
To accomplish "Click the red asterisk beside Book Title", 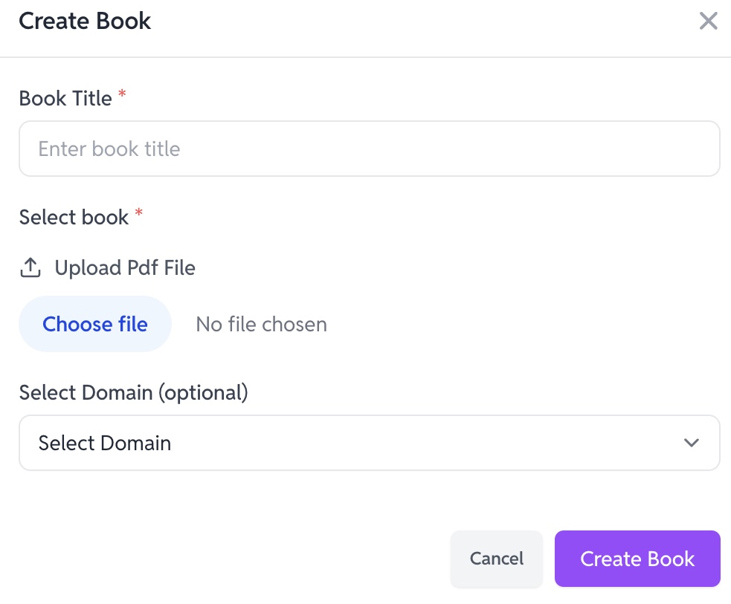I will [x=123, y=95].
